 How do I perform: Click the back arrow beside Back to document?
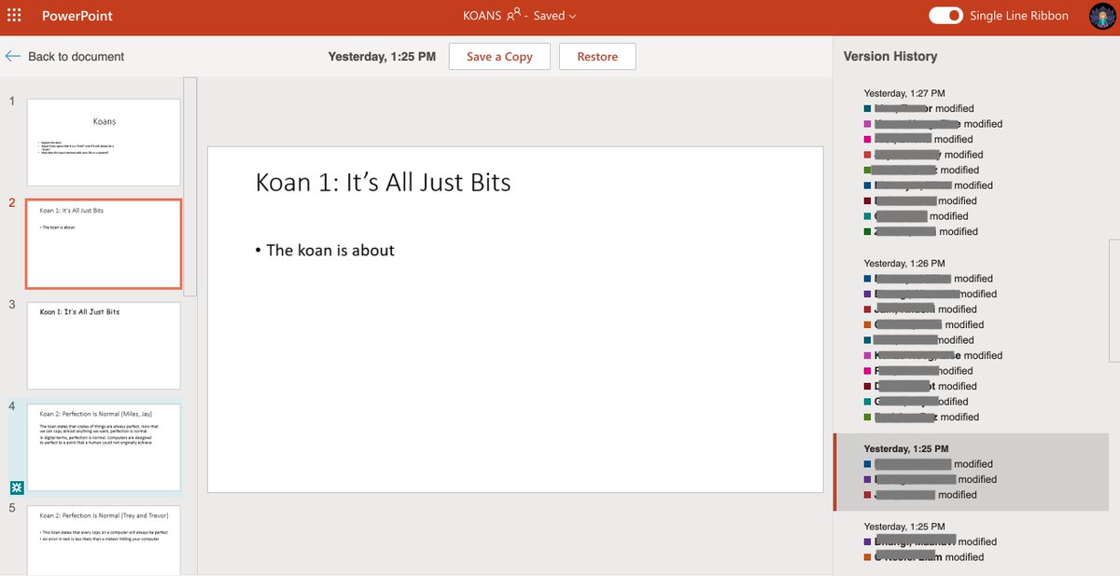pos(13,57)
